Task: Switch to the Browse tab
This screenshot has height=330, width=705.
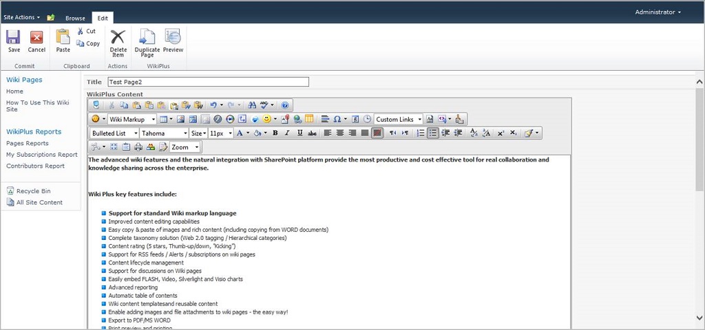Action: 75,18
